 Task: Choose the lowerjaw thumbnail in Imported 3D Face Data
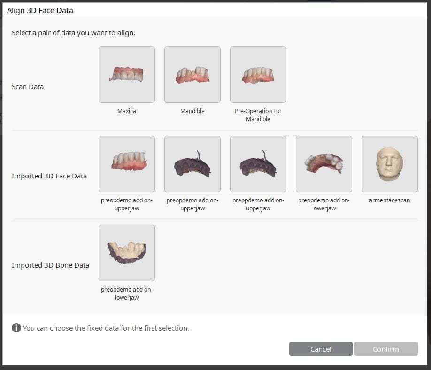tap(324, 164)
